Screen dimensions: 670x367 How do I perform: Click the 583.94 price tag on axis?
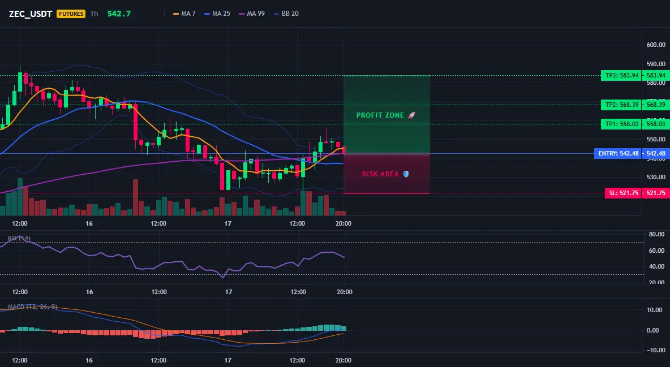[x=655, y=76]
